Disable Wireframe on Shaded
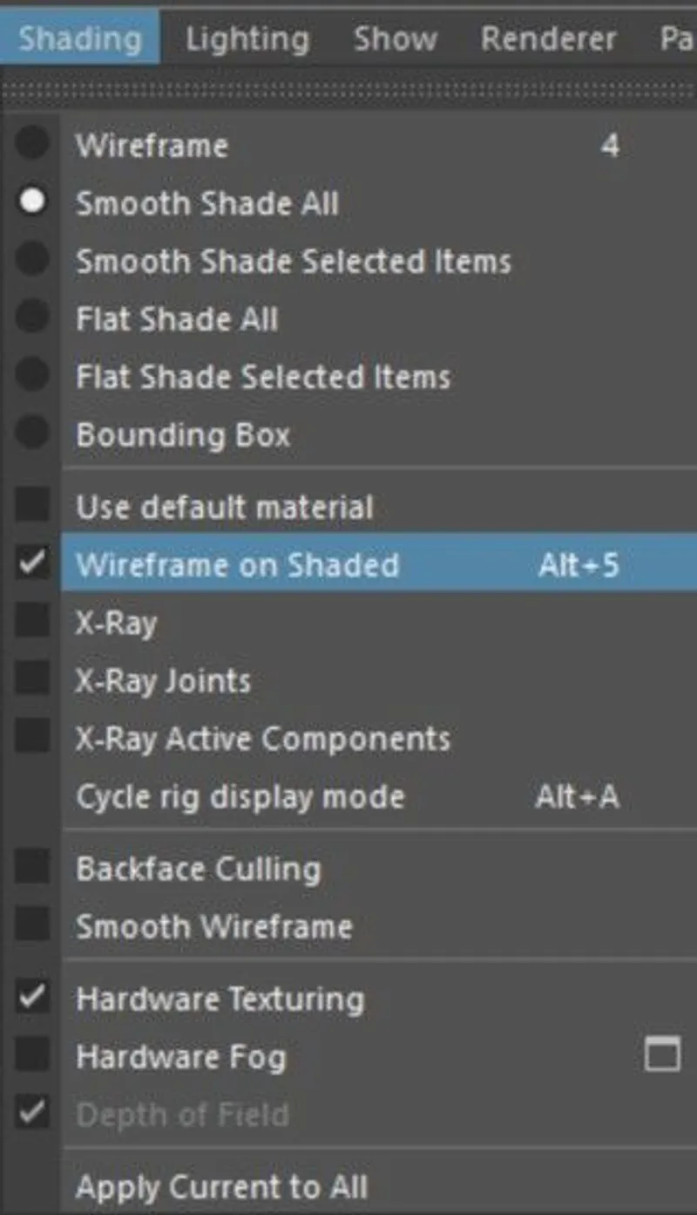Image resolution: width=697 pixels, height=1215 pixels. [237, 564]
